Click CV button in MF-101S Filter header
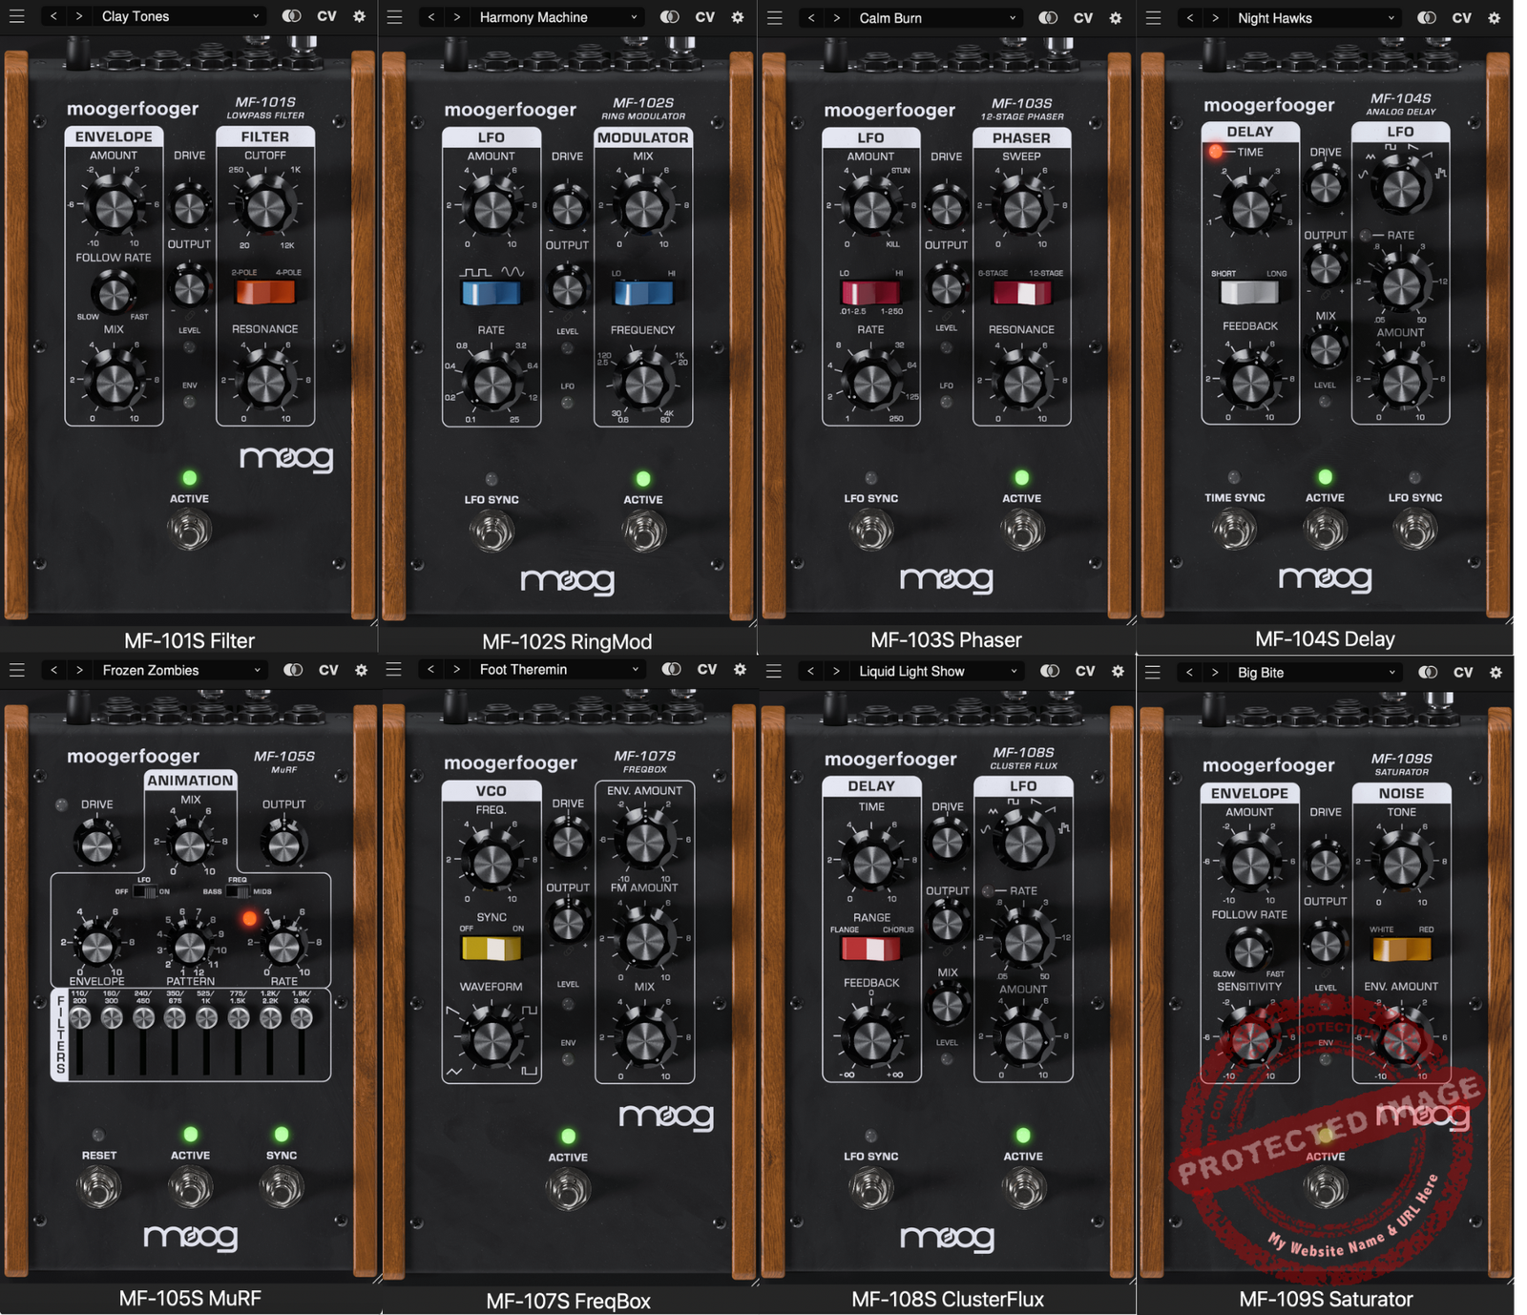1527x1315 pixels. tap(326, 16)
